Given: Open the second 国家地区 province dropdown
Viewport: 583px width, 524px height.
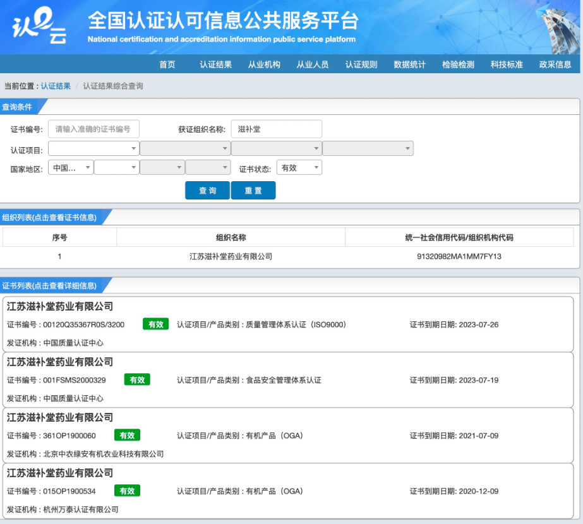Looking at the screenshot, I should [x=116, y=167].
